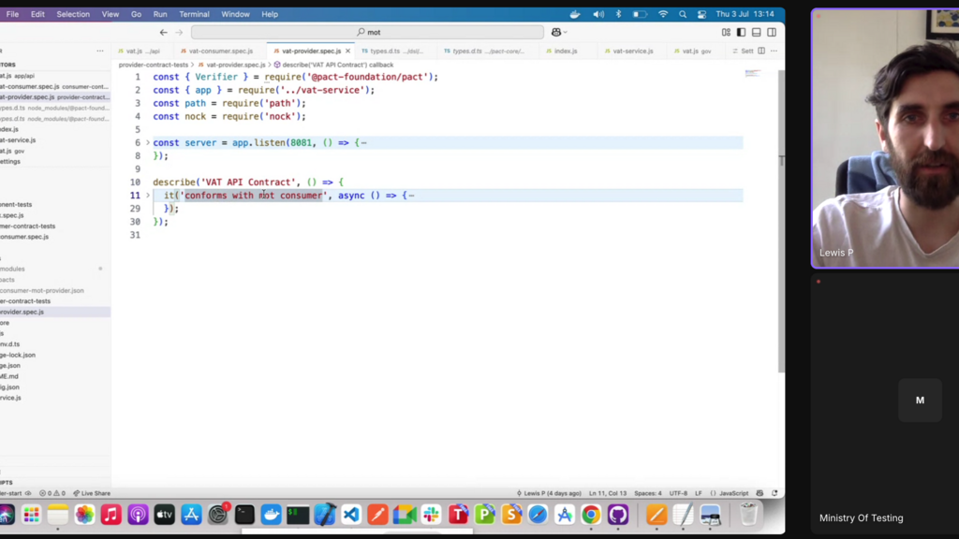
Task: Click the Copilot status bar icon
Action: (x=760, y=493)
